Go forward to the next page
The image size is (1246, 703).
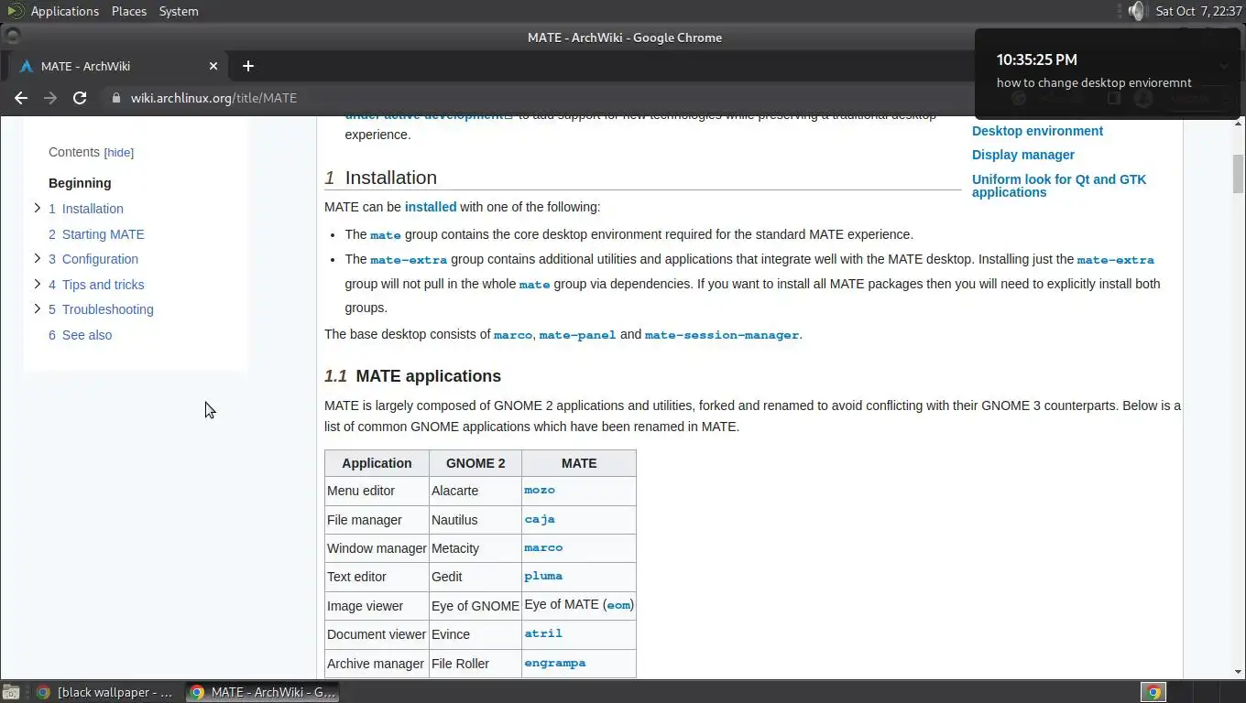click(50, 98)
